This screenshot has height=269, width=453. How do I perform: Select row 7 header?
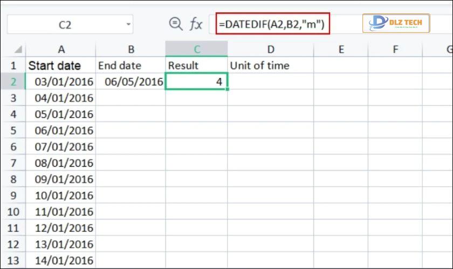[13, 163]
